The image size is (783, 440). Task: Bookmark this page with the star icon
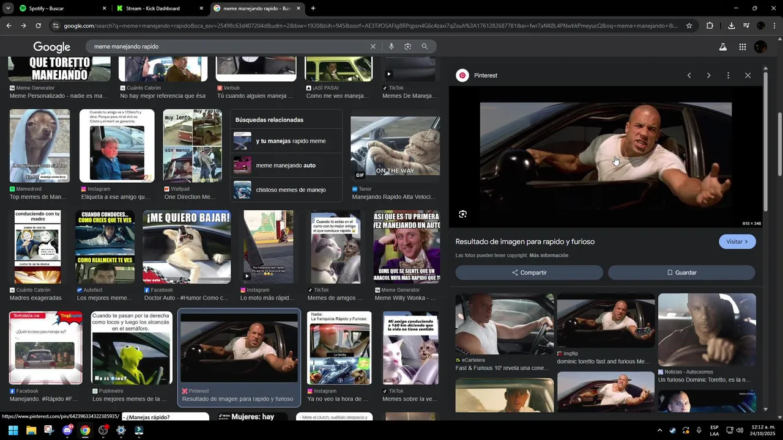[689, 26]
